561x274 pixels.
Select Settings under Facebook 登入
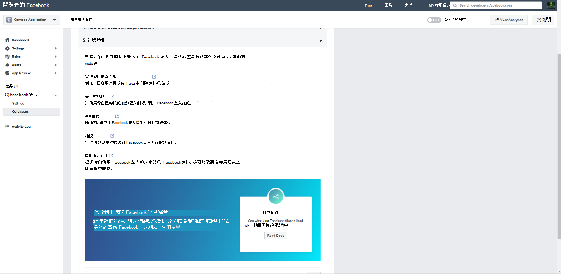click(x=18, y=104)
